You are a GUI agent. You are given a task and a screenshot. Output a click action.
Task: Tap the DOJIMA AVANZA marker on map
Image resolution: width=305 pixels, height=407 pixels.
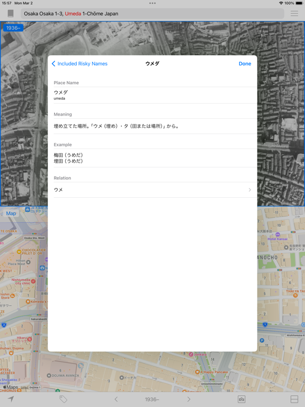click(49, 376)
